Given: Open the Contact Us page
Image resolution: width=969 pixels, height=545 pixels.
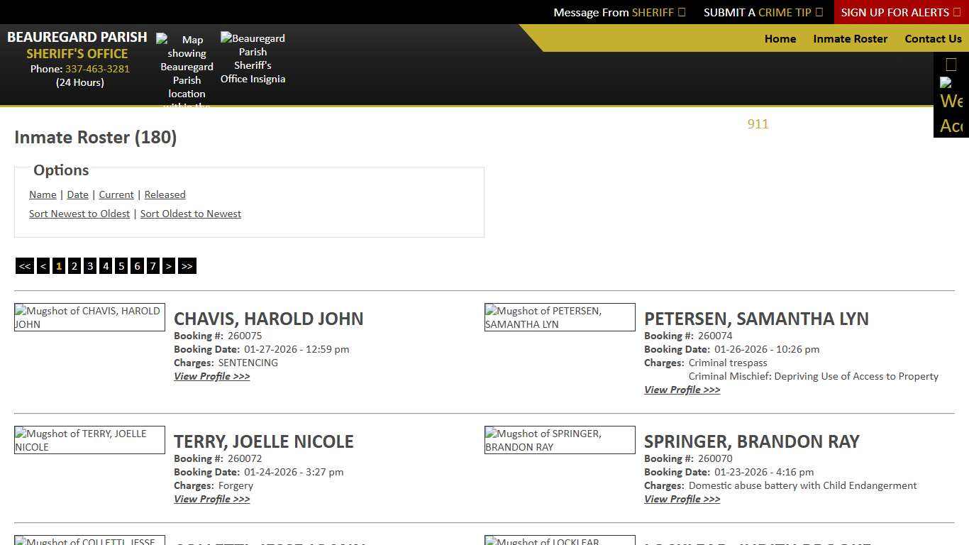Looking at the screenshot, I should coord(933,39).
